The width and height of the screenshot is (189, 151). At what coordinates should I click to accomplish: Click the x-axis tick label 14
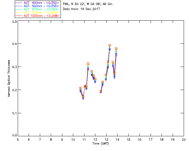(118, 139)
